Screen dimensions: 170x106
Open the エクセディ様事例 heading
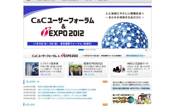(x=49, y=64)
